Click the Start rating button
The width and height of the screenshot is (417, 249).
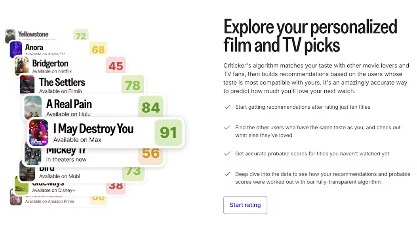click(245, 205)
